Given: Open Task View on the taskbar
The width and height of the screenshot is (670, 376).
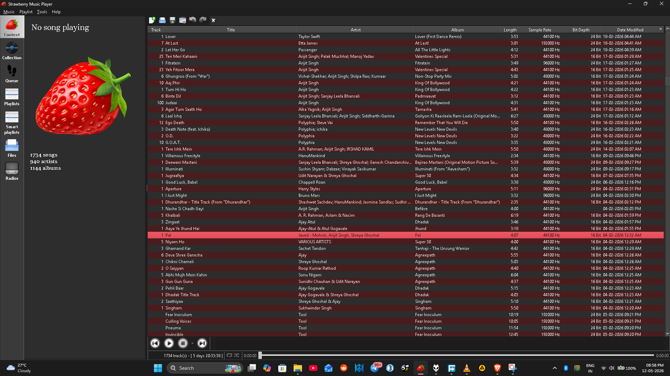Looking at the screenshot, I should pos(252,368).
